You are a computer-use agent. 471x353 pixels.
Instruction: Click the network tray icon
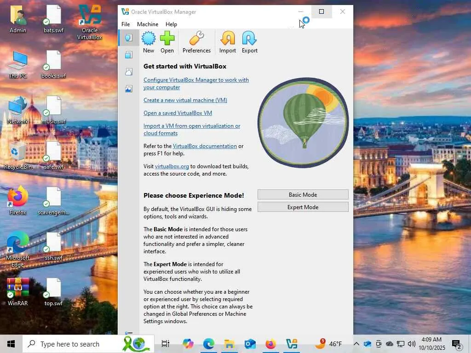click(401, 344)
